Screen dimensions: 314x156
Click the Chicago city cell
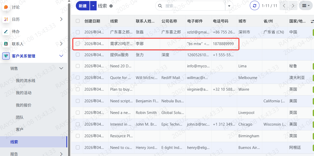point(250,124)
